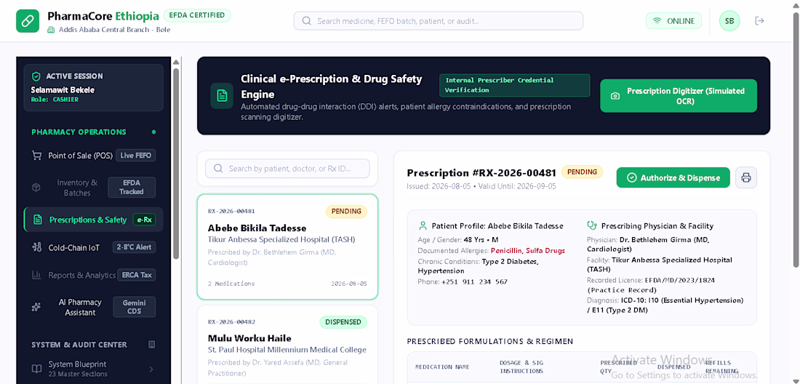This screenshot has height=384, width=800.
Task: Click the ONLINE status indicator
Action: coord(673,21)
